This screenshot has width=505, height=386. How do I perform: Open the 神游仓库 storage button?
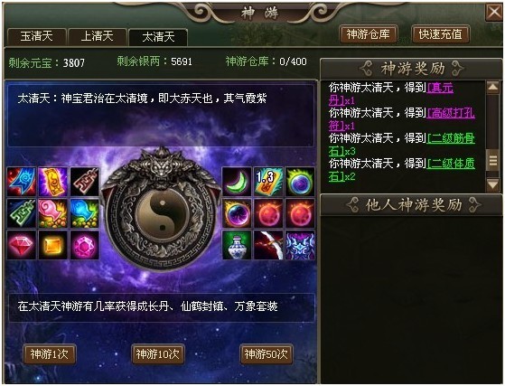pyautogui.click(x=368, y=34)
